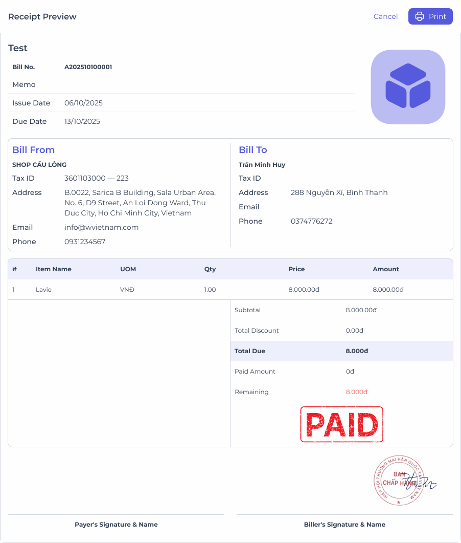This screenshot has height=543, width=461.
Task: Click the cube company logo
Action: tap(408, 87)
